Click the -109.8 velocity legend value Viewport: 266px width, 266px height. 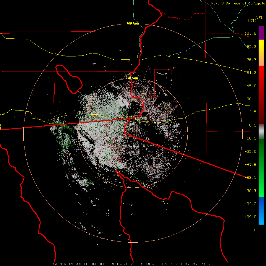pyautogui.click(x=249, y=217)
